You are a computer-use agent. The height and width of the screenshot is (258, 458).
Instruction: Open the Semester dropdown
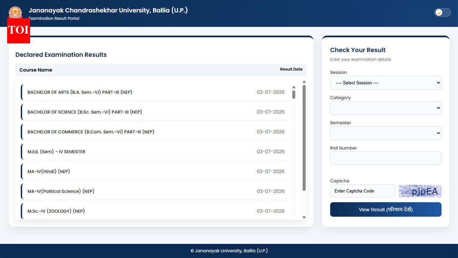pyautogui.click(x=386, y=133)
